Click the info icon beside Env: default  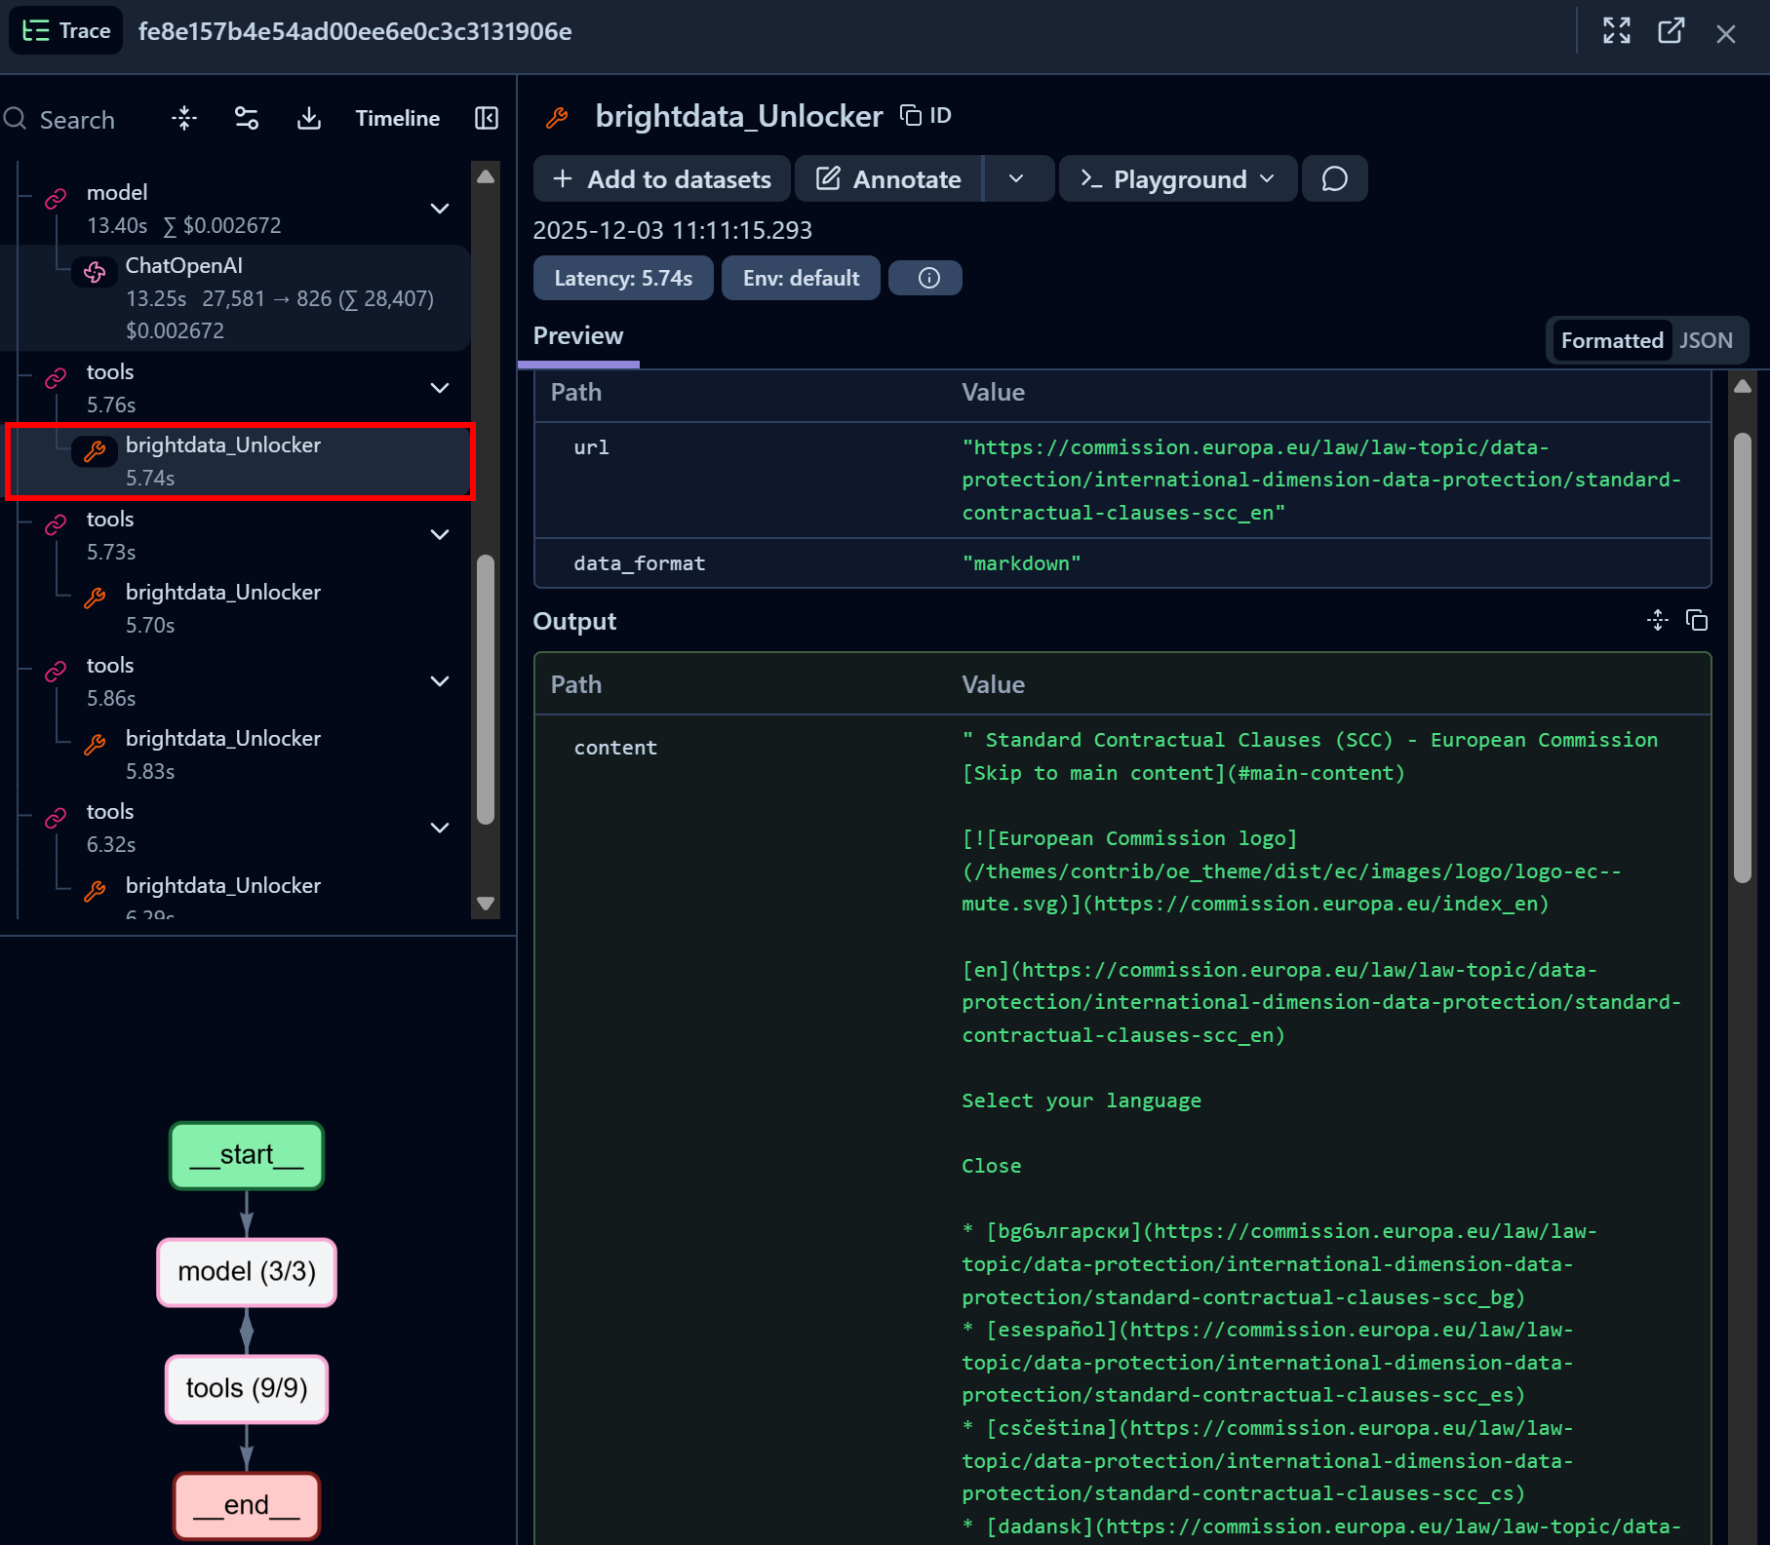[924, 278]
